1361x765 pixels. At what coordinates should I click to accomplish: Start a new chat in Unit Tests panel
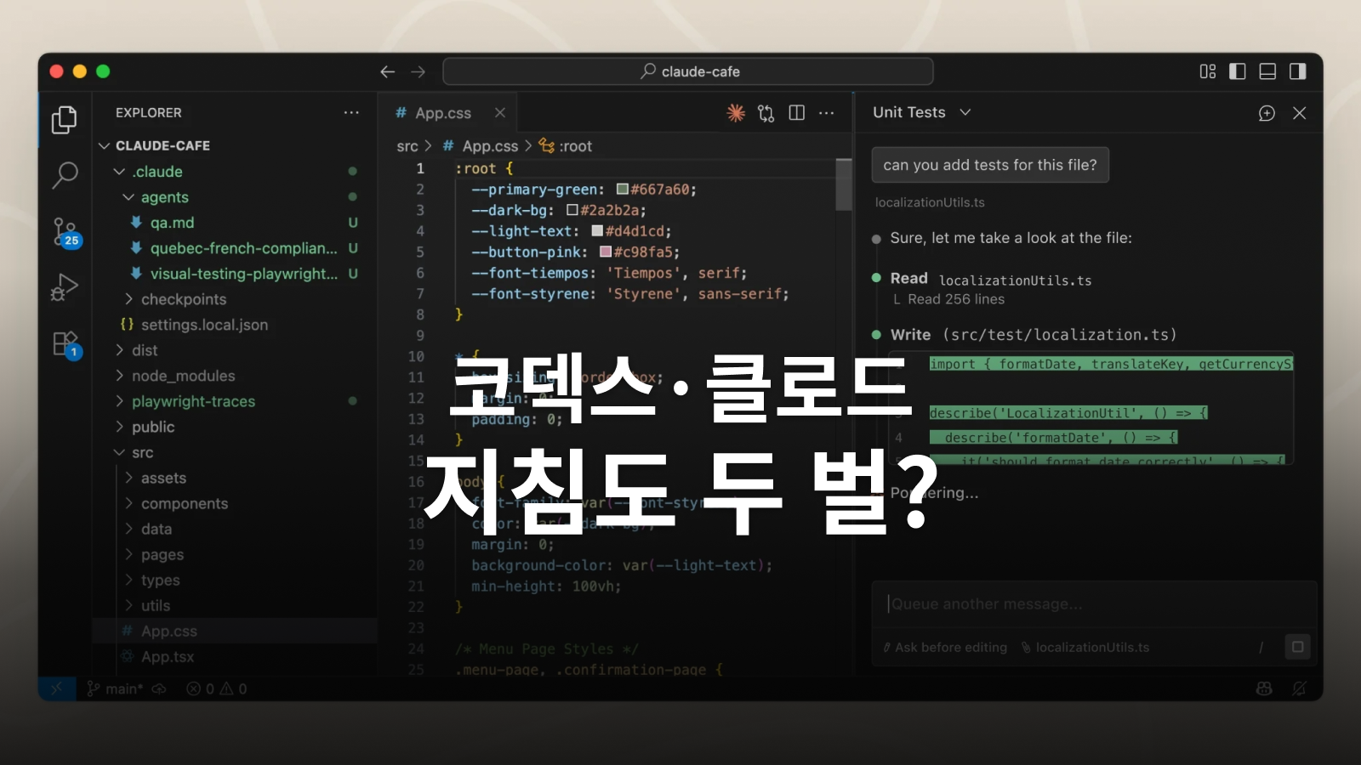pos(1267,113)
